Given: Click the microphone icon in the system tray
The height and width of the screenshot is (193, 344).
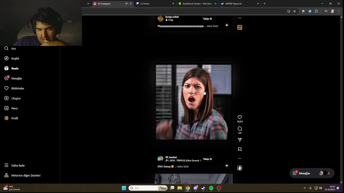Looking at the screenshot, I should (x=310, y=188).
